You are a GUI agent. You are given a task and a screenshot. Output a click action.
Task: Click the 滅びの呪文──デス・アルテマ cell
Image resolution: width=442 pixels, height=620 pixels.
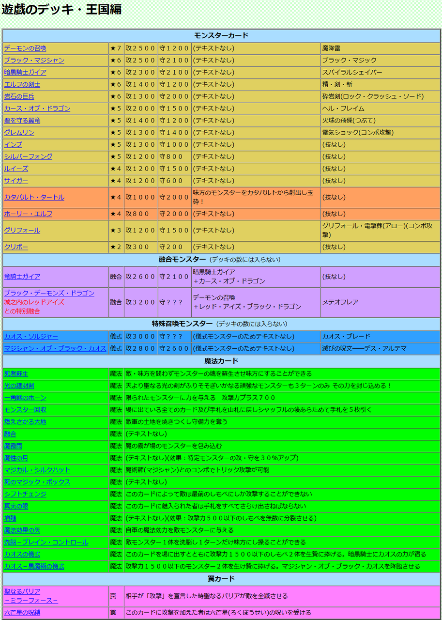click(380, 349)
